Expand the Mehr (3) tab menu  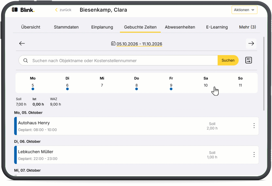(247, 27)
